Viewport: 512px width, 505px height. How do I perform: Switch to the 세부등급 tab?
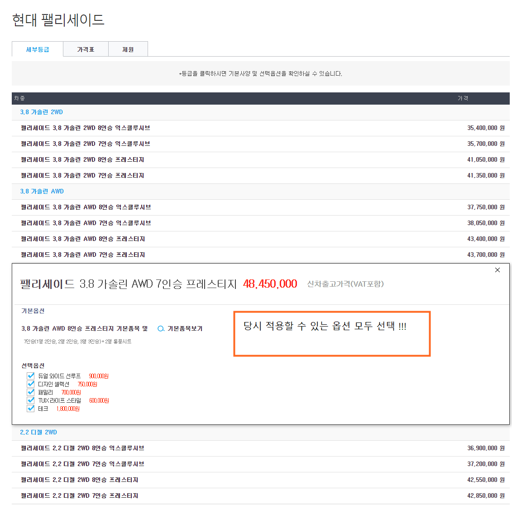click(38, 49)
